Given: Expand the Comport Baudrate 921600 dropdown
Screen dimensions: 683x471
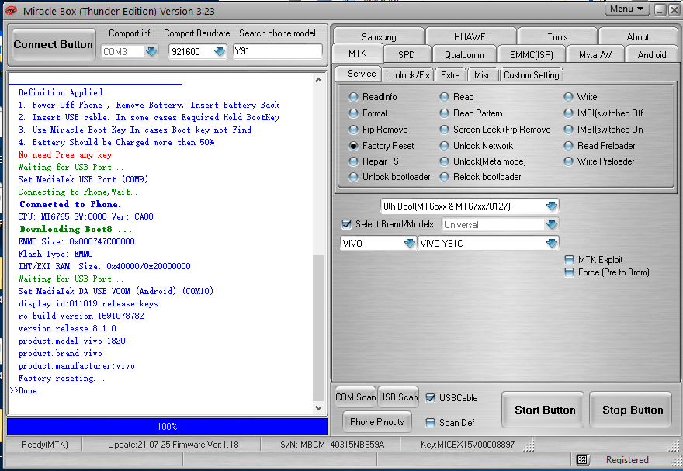Looking at the screenshot, I should pyautogui.click(x=220, y=52).
